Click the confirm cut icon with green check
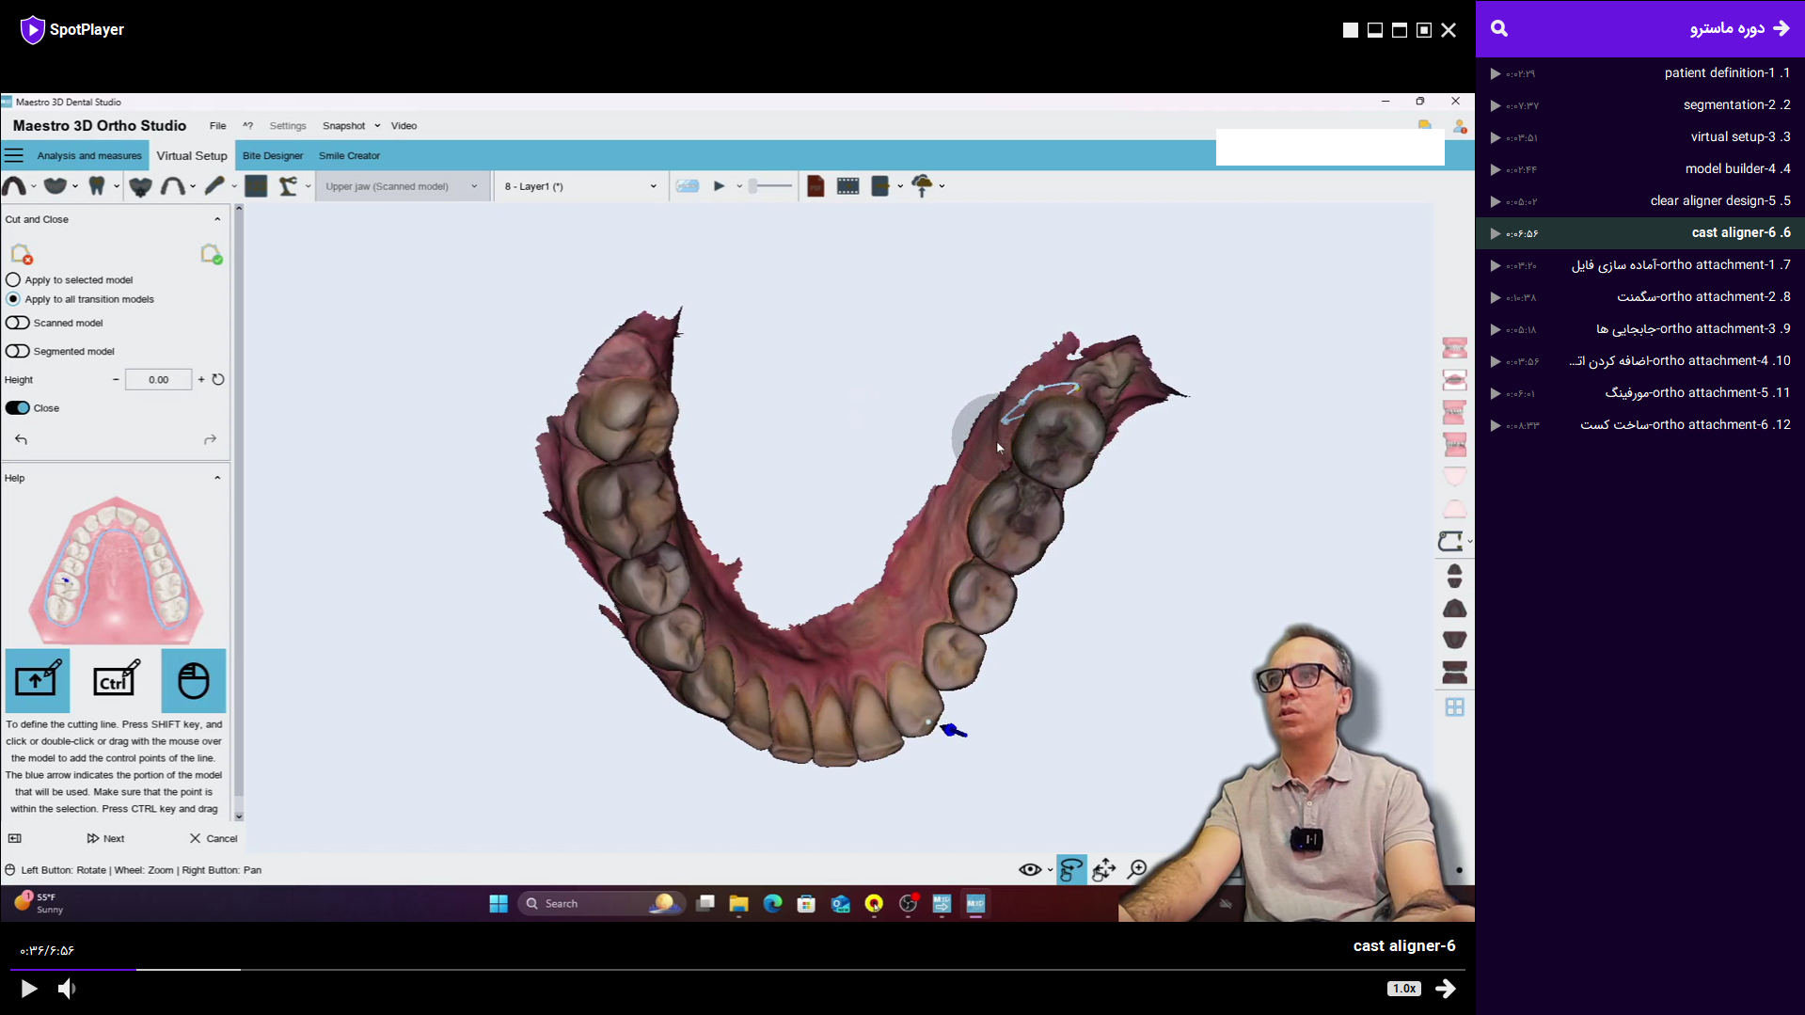Image resolution: width=1805 pixels, height=1015 pixels. coord(211,254)
